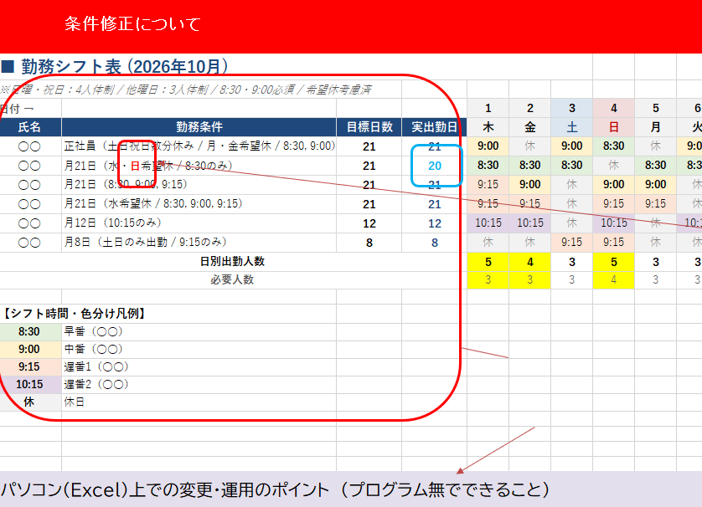This screenshot has height=507, width=702.
Task: Click the yellow '9:00' legend cell
Action: click(29, 349)
